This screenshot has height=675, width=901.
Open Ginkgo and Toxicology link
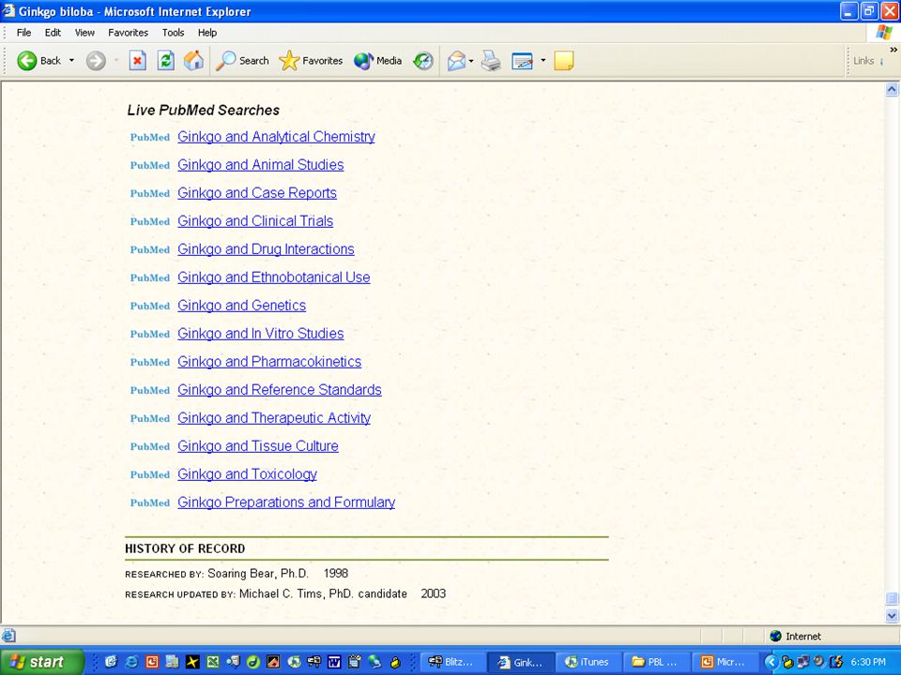(247, 474)
